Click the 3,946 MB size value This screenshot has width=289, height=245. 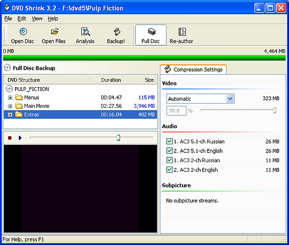pos(144,106)
